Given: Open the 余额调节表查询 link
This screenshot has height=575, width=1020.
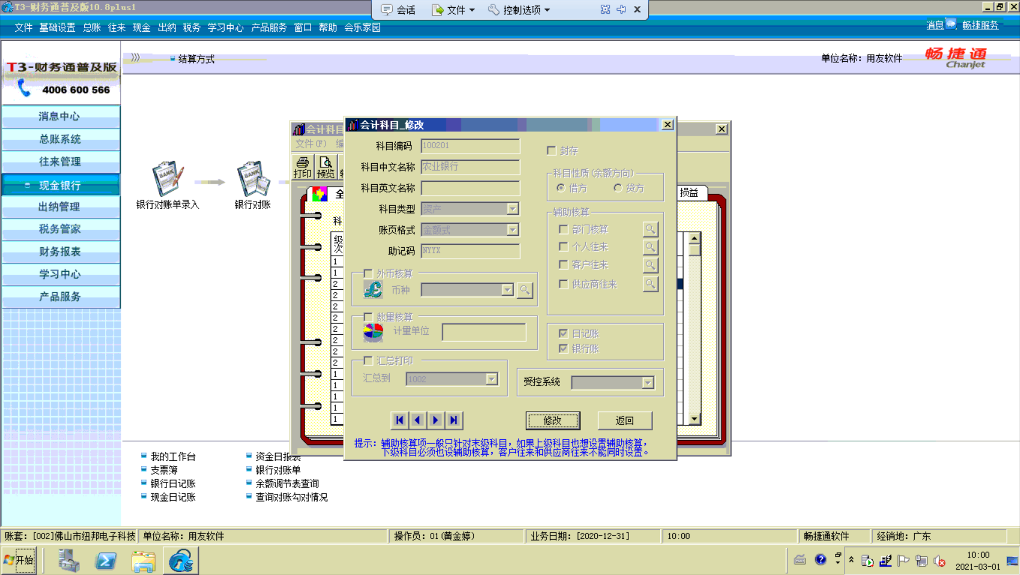Looking at the screenshot, I should pos(287,483).
